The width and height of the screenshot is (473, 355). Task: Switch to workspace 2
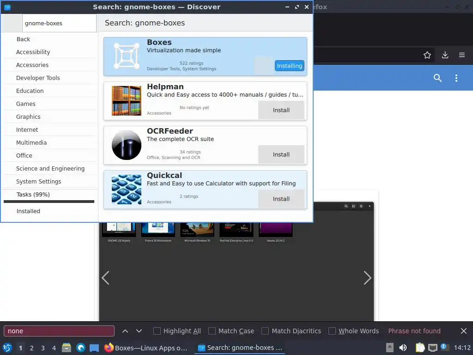32,348
